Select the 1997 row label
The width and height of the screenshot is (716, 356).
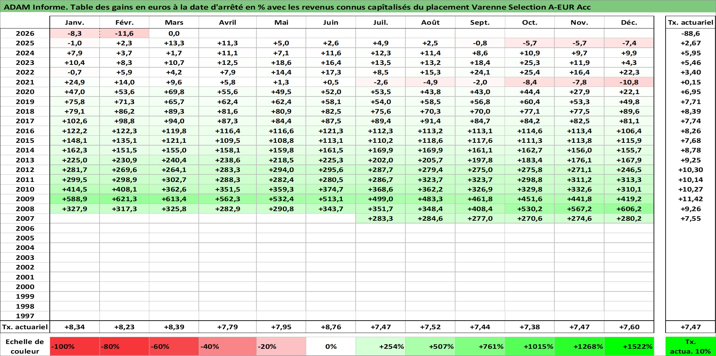coord(25,316)
